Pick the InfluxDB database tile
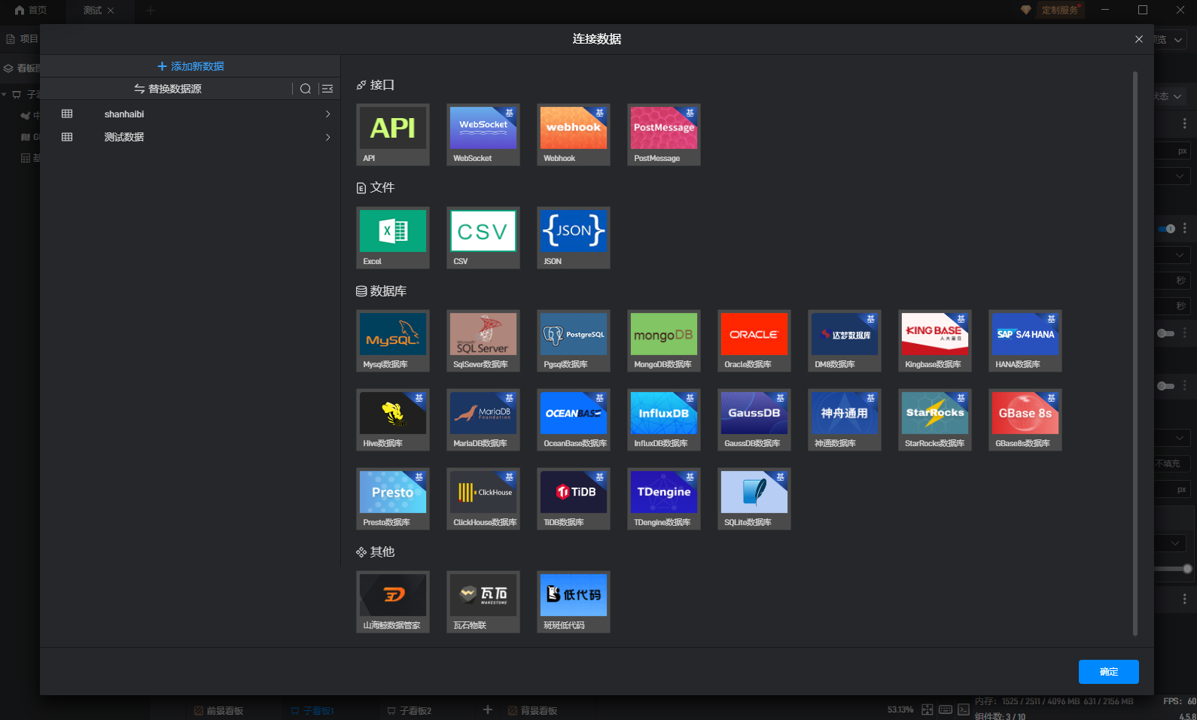Image resolution: width=1197 pixels, height=720 pixels. [664, 420]
